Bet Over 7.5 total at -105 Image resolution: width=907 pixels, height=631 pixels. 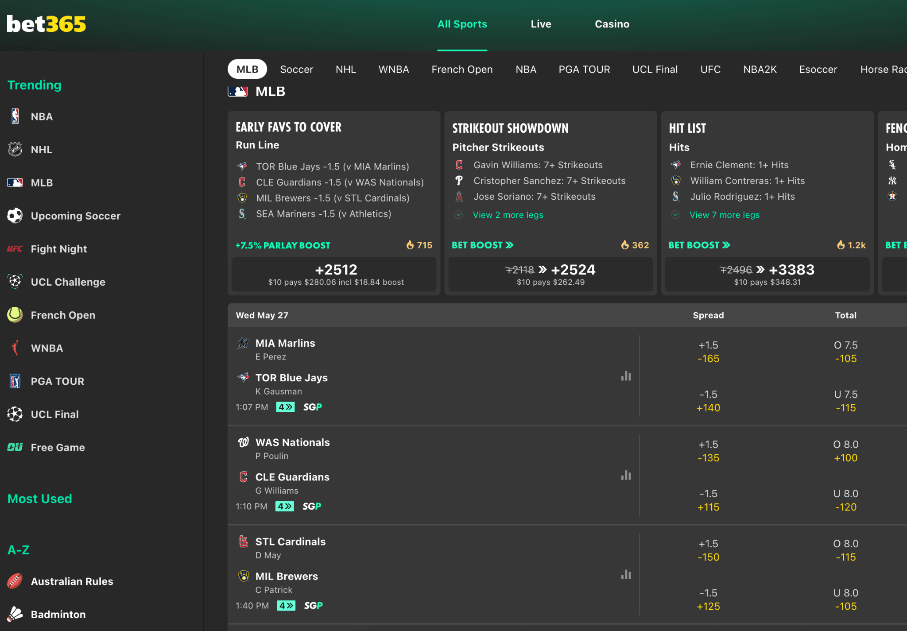tap(845, 352)
